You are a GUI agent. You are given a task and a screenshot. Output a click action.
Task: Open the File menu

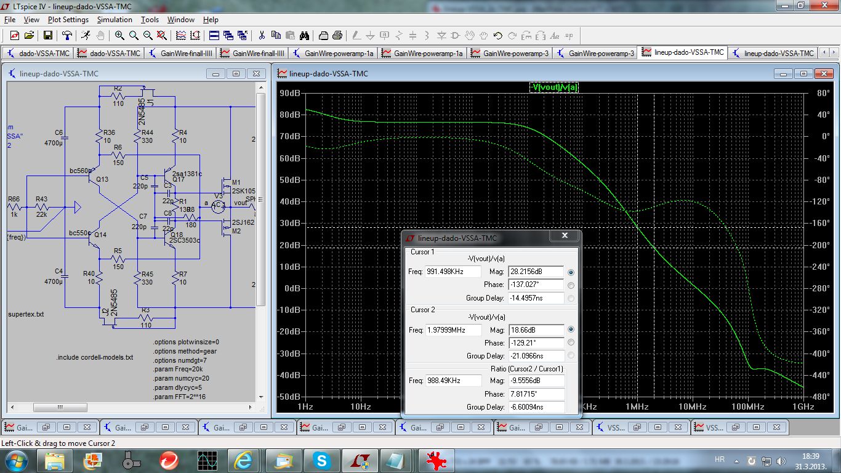pos(10,20)
